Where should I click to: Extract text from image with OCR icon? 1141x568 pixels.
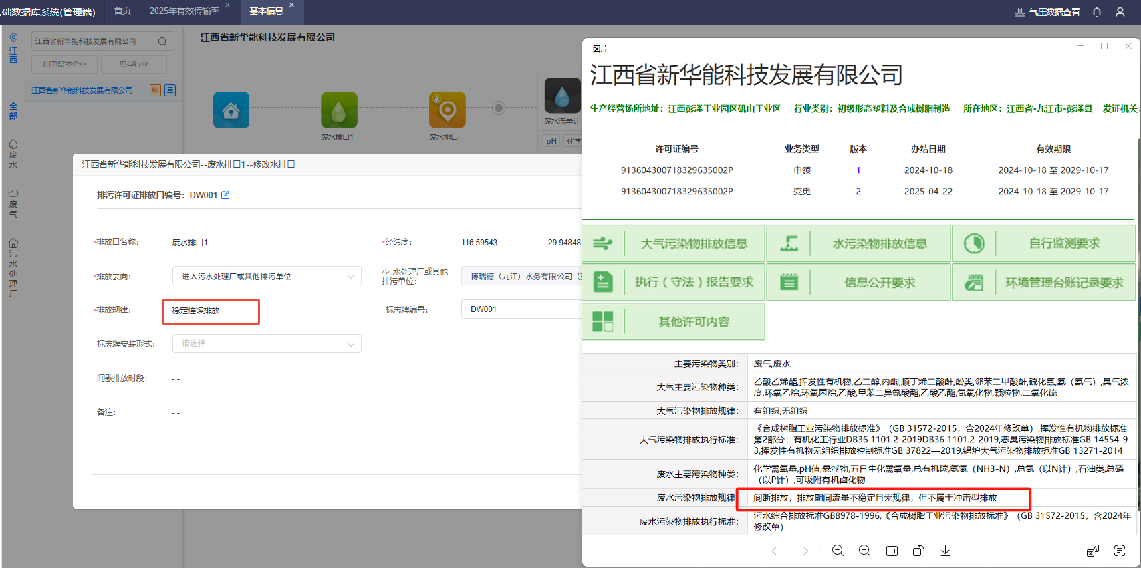[1120, 551]
